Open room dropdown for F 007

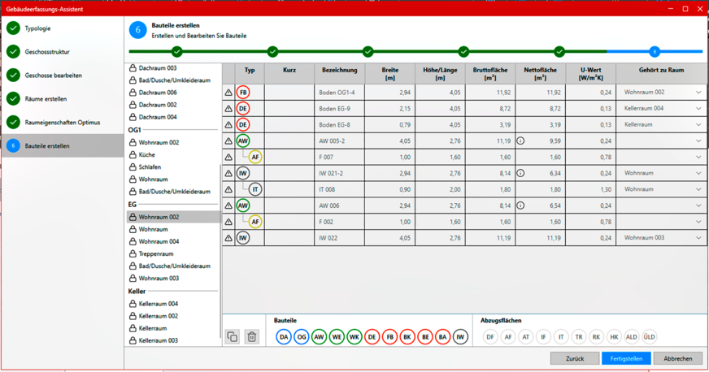click(698, 157)
